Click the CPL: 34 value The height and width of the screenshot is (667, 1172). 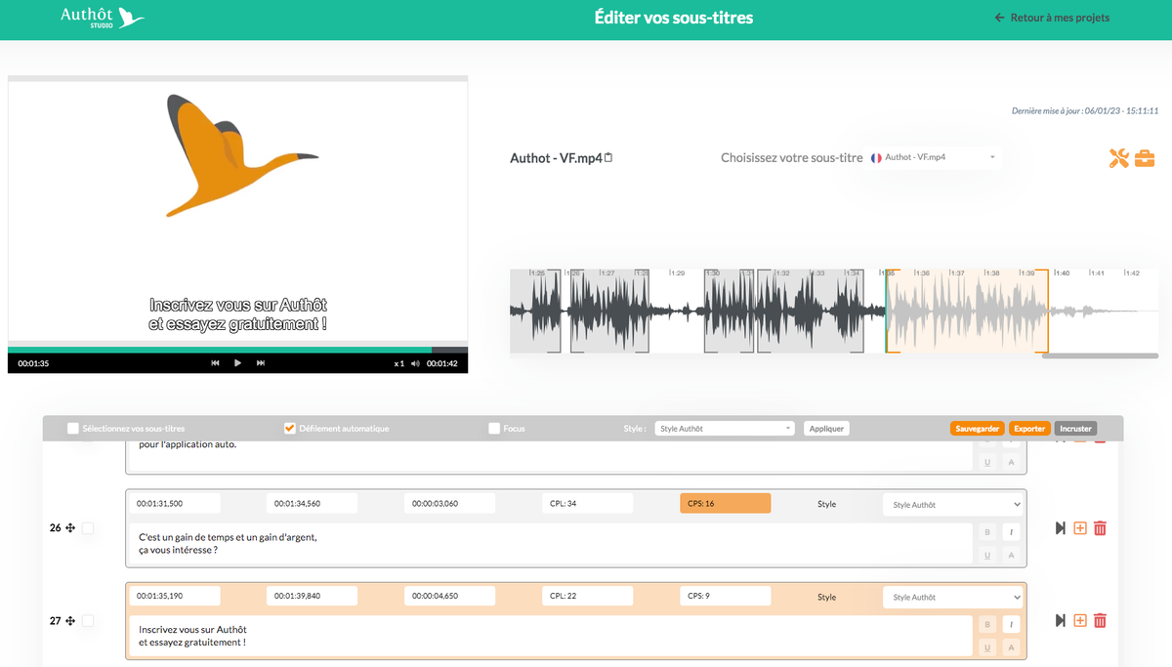click(x=587, y=503)
